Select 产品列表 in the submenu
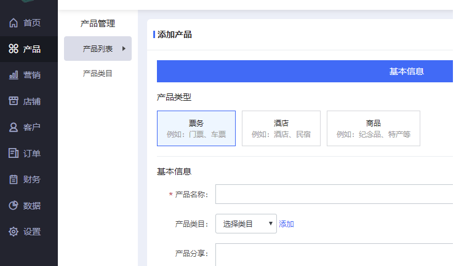Screen dimensions: 456x266 click(x=98, y=49)
